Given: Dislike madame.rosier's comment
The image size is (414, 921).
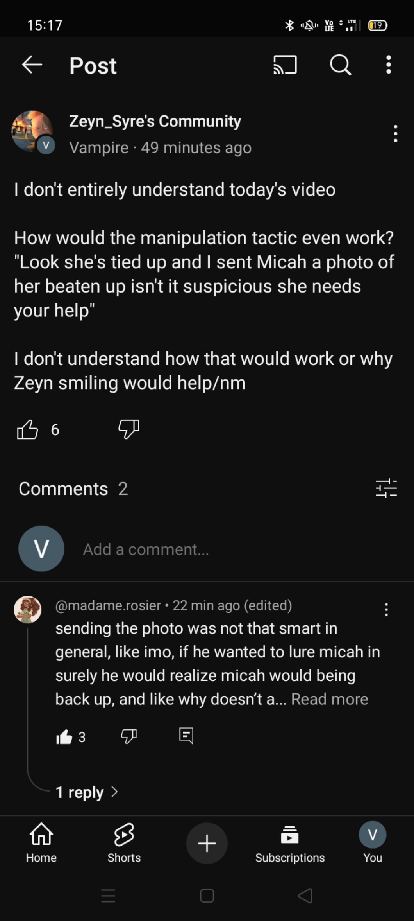Looking at the screenshot, I should coord(128,736).
